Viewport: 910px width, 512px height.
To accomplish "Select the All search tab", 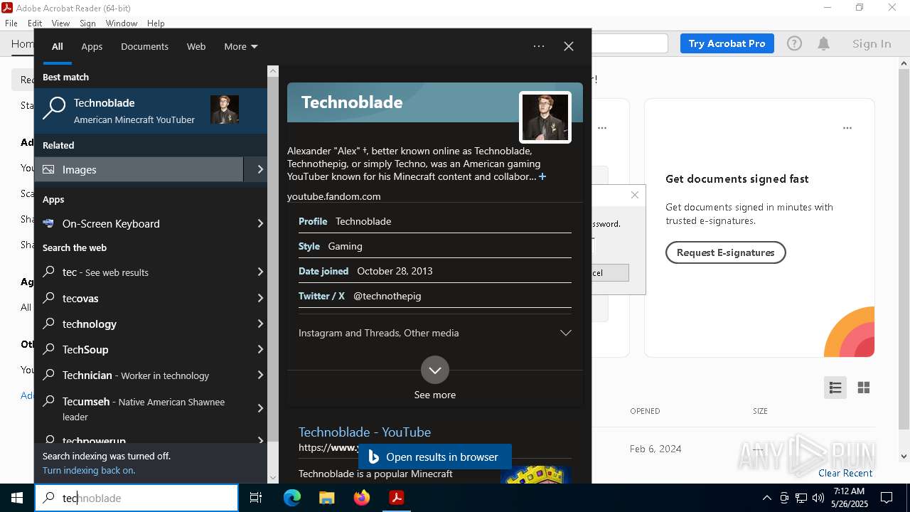I will point(58,46).
